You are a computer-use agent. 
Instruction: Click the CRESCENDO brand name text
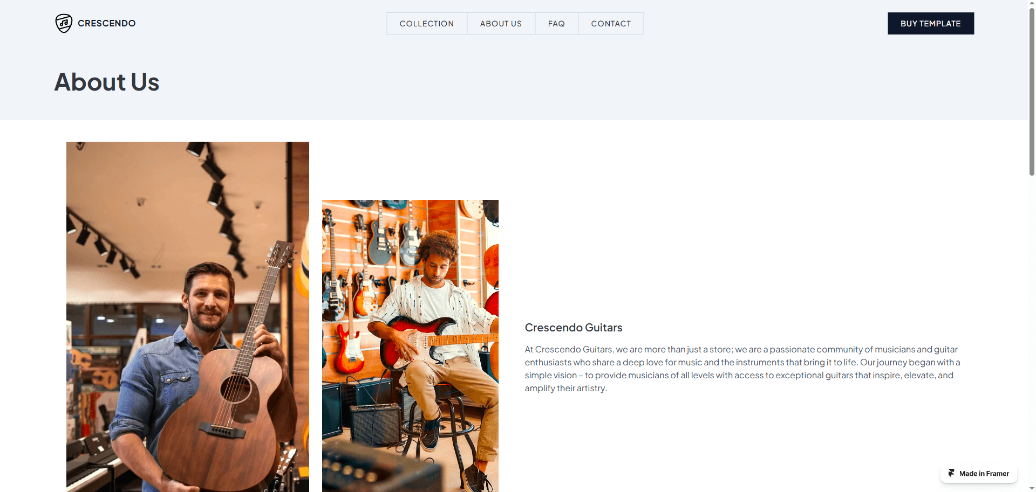pos(107,23)
